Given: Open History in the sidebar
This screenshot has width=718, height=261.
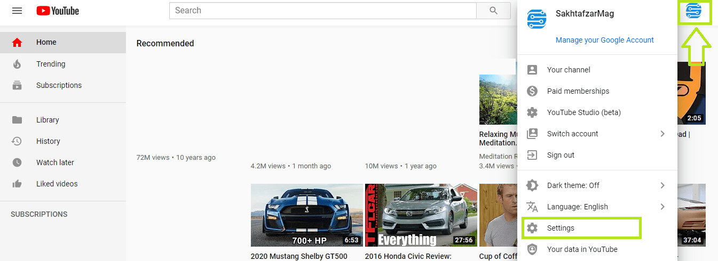Looking at the screenshot, I should coord(48,141).
